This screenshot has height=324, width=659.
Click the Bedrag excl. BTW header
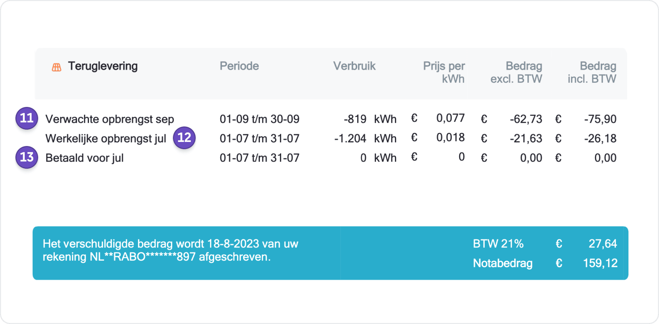click(516, 72)
